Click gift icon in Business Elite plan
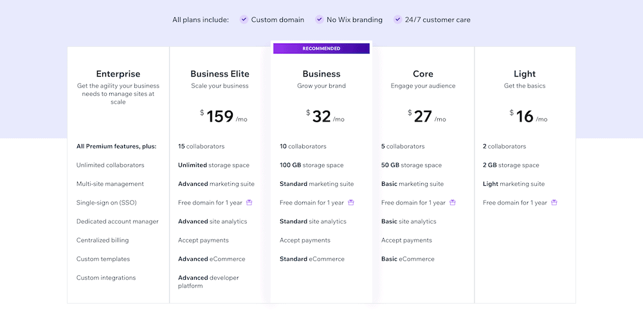The image size is (643, 310). coord(249,203)
